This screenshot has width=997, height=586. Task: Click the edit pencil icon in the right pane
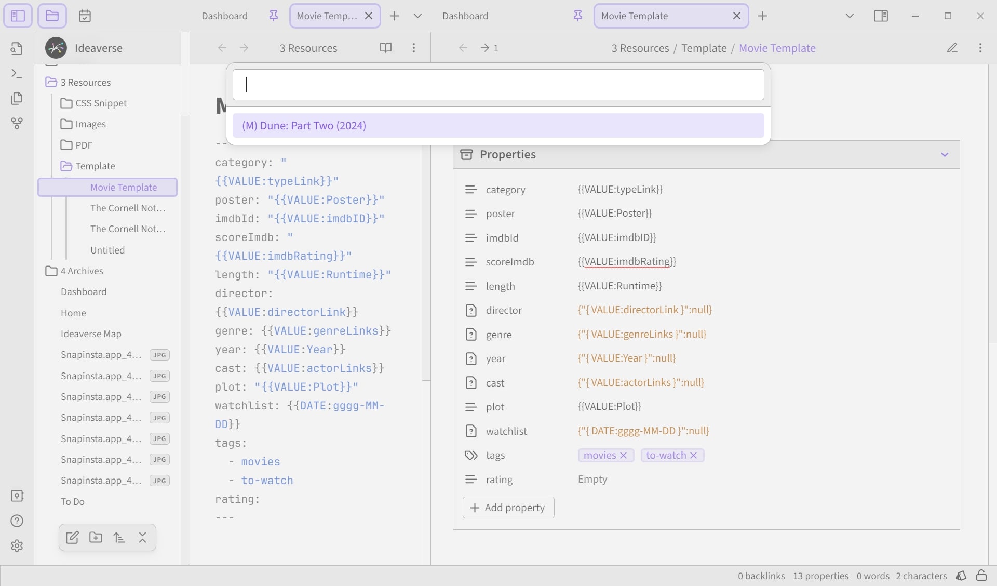tap(952, 48)
